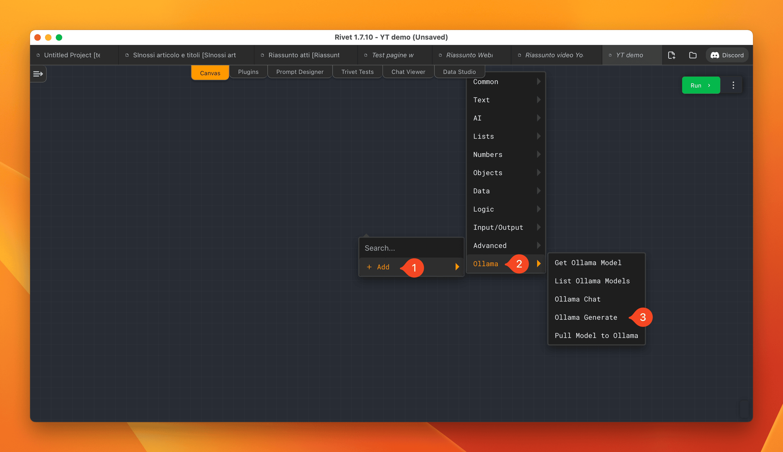The image size is (783, 452).
Task: Open the three-dot run options menu
Action: (733, 85)
